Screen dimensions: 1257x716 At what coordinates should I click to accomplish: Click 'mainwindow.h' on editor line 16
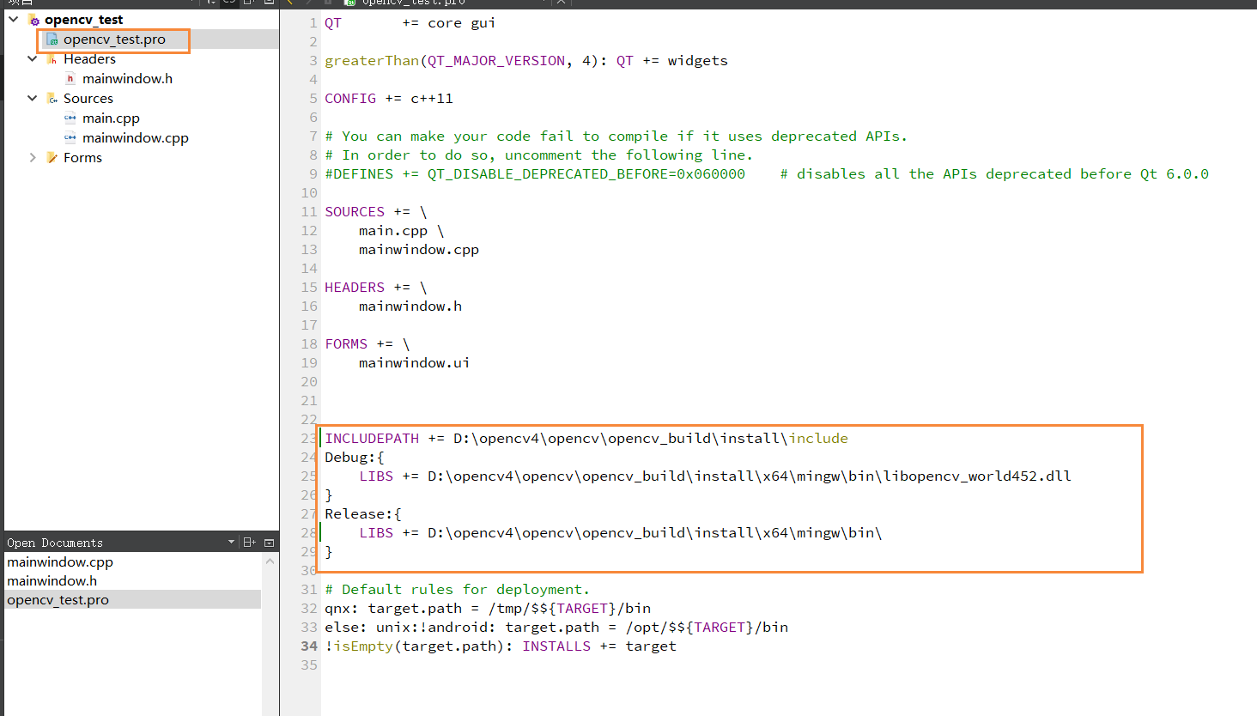(410, 306)
